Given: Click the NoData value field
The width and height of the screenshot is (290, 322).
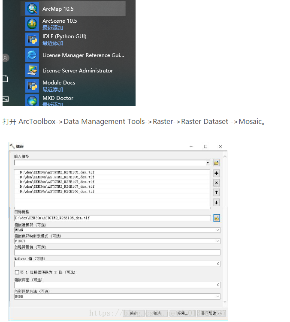Looking at the screenshot, I should [x=118, y=264].
